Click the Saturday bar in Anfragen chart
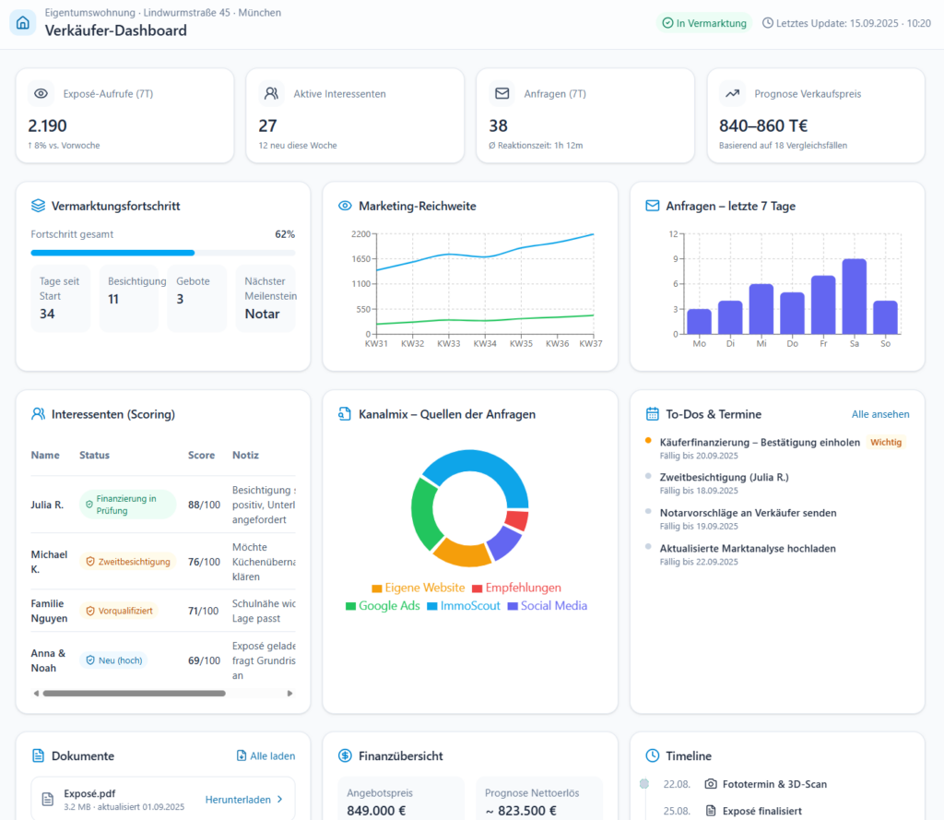This screenshot has height=820, width=944. coord(854,296)
